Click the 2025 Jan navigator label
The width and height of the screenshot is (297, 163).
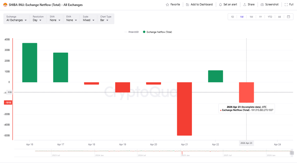[x=185, y=155]
